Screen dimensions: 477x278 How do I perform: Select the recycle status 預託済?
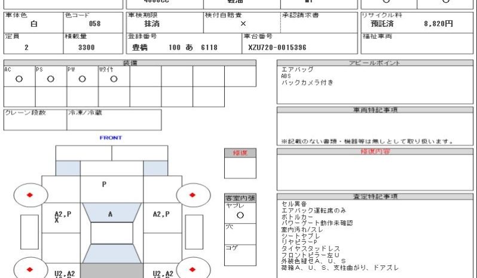[x=382, y=24]
